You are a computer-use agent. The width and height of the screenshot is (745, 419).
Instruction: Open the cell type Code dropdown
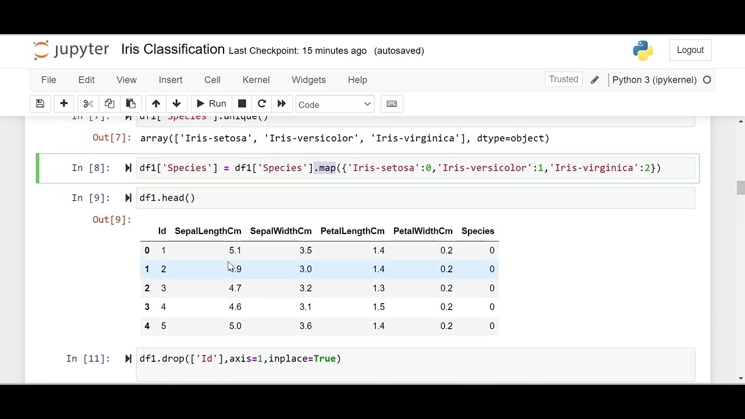335,104
